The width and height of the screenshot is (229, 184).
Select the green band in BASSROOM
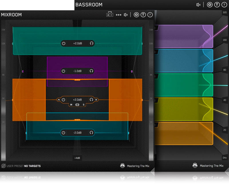coord(184,85)
